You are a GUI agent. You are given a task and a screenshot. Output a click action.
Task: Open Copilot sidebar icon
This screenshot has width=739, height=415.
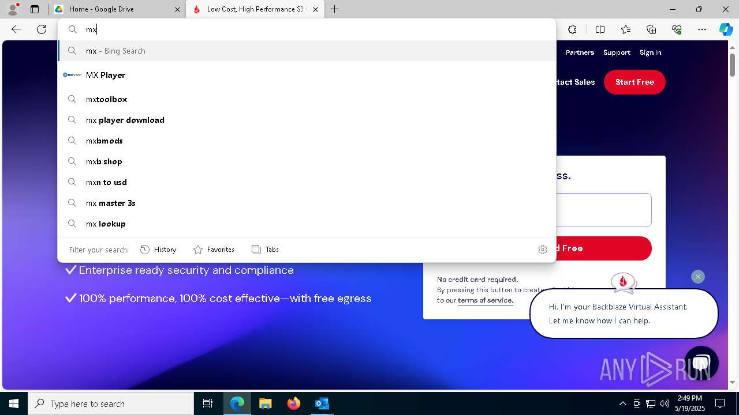click(726, 29)
